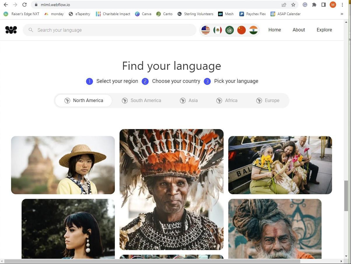
Task: Open photo of woman with pearl earring
Action: tap(68, 229)
